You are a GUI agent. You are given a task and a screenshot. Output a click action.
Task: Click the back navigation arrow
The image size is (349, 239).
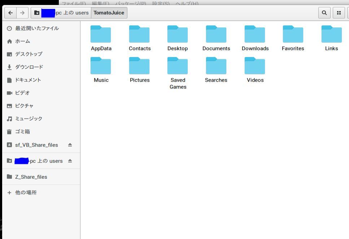(x=10, y=13)
